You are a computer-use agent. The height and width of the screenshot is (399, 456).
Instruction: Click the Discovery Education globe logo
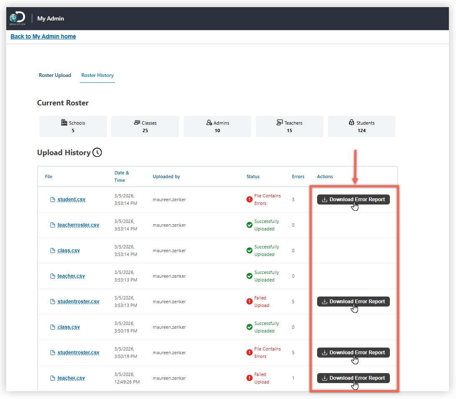coord(18,18)
